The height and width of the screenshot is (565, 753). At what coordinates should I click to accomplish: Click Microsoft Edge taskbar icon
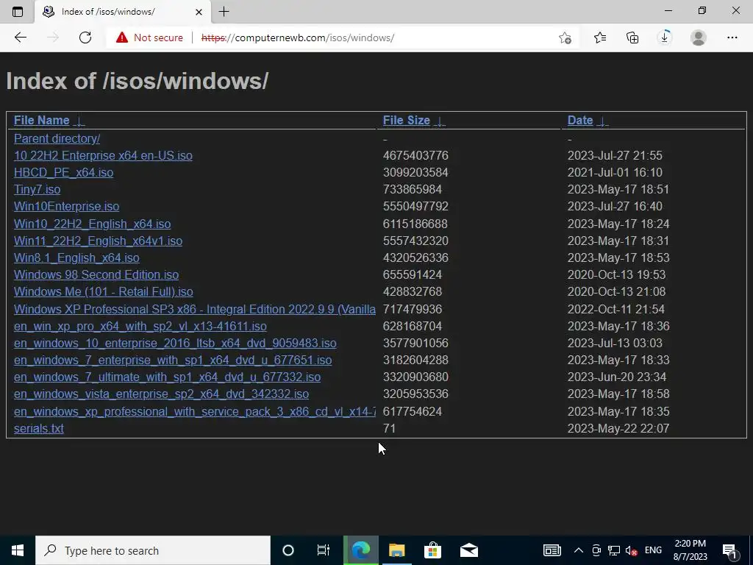tap(360, 550)
